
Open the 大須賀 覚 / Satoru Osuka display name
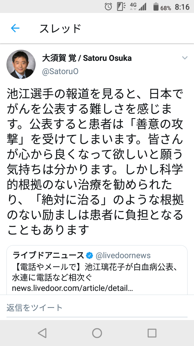pyautogui.click(x=87, y=58)
